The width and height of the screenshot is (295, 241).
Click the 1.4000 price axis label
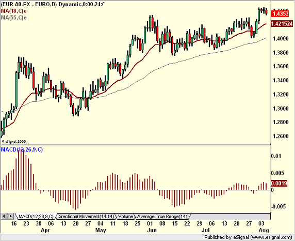(x=281, y=38)
